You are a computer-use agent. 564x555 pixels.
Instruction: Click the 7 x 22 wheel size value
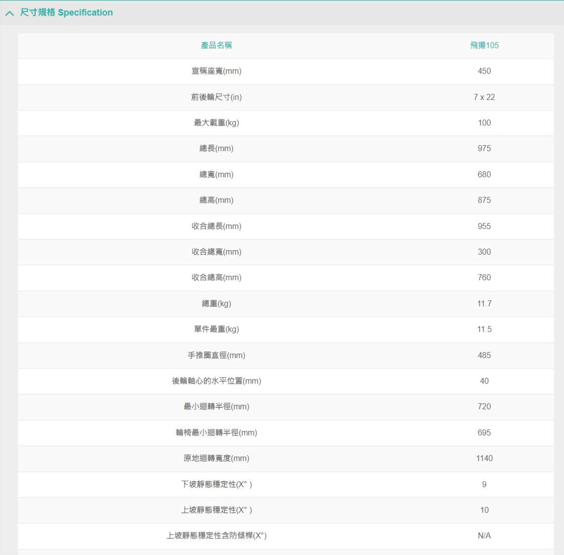pyautogui.click(x=484, y=97)
